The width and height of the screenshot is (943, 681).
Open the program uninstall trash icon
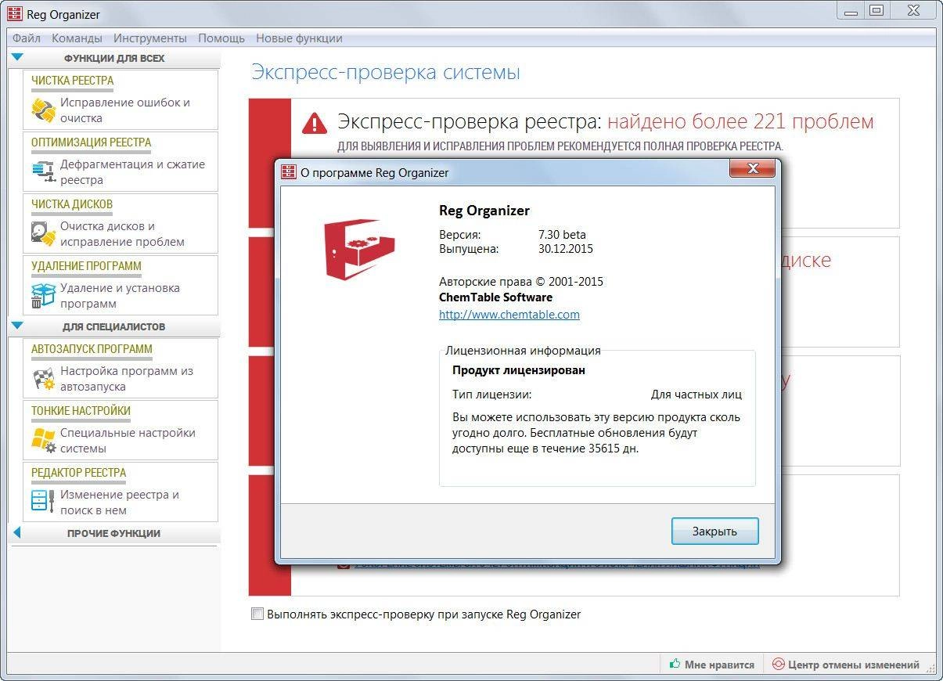tap(43, 296)
